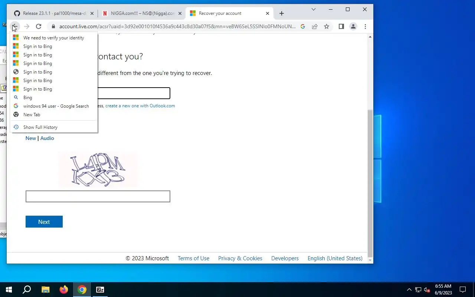Close the Release 23.1.1 GitHub tab

coord(92,13)
